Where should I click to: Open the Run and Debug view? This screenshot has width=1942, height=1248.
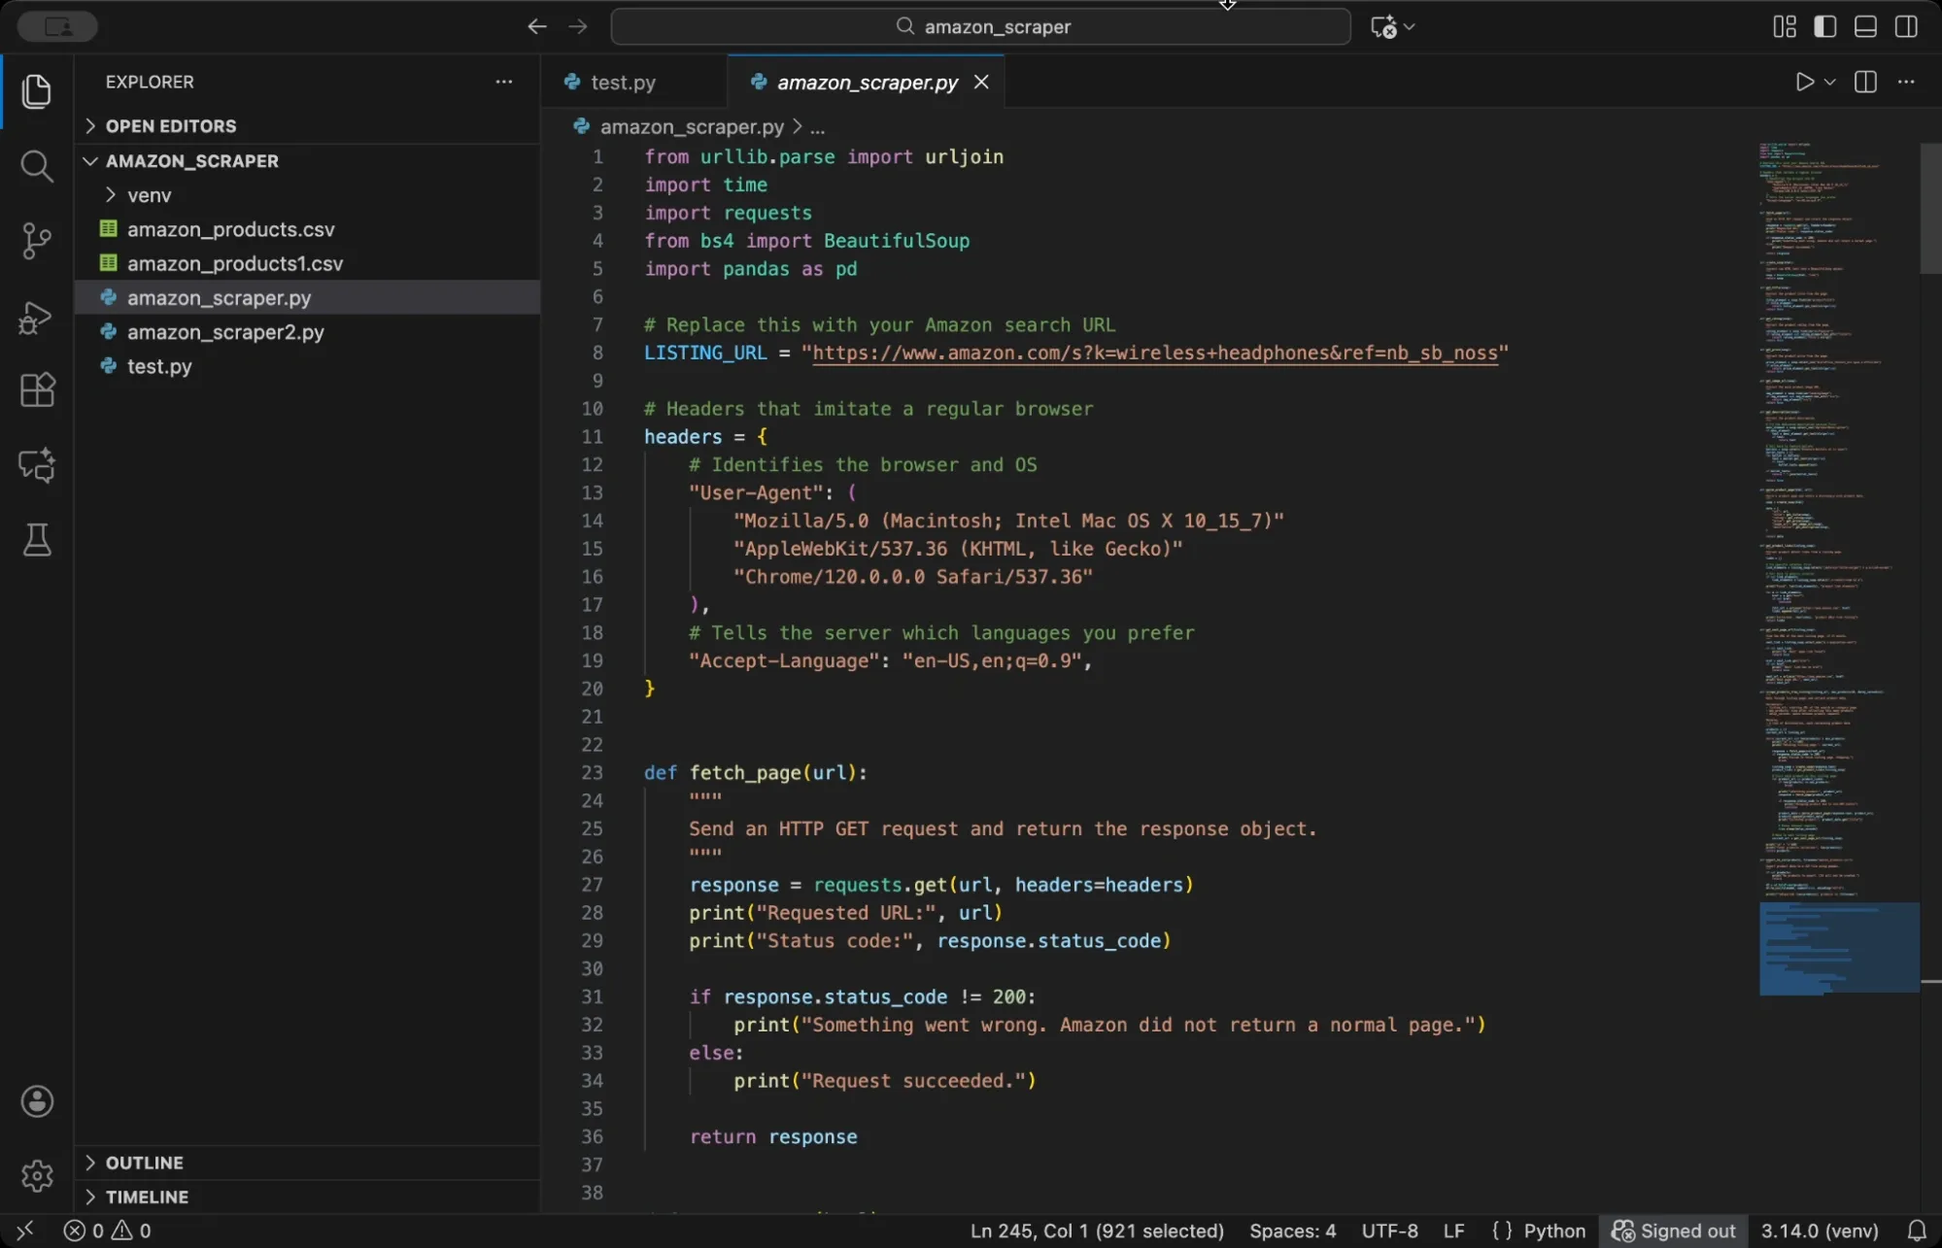[37, 318]
